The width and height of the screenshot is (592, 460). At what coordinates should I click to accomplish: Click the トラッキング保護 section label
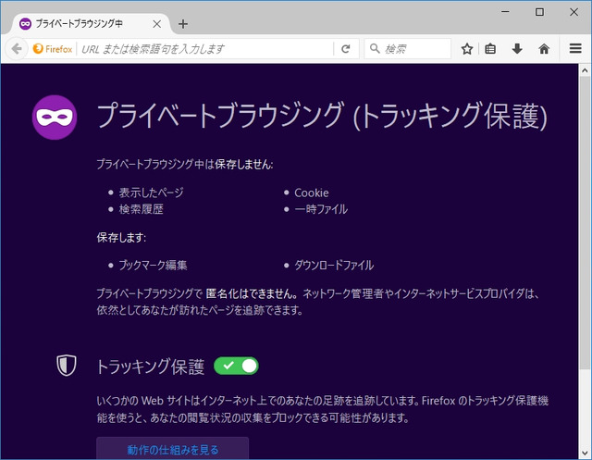(x=151, y=367)
